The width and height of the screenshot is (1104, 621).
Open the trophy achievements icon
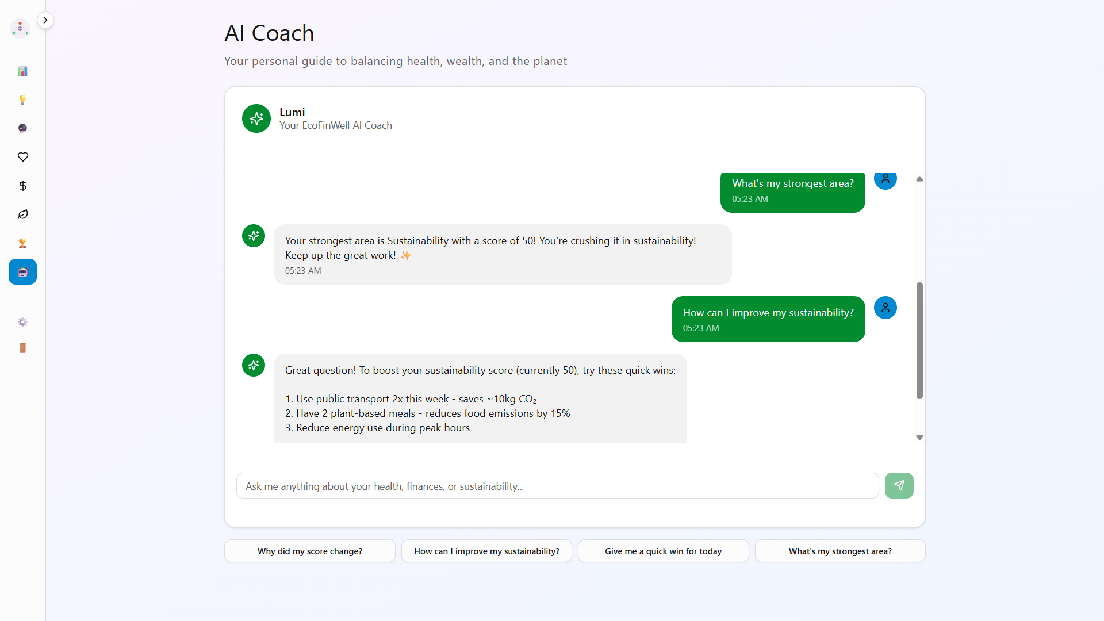tap(22, 243)
